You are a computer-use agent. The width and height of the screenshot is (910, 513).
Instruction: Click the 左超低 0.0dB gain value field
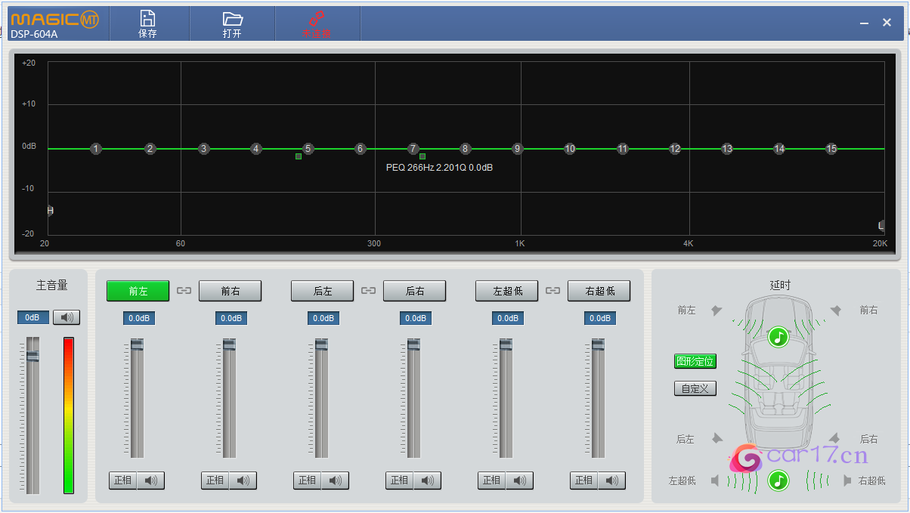(x=508, y=318)
